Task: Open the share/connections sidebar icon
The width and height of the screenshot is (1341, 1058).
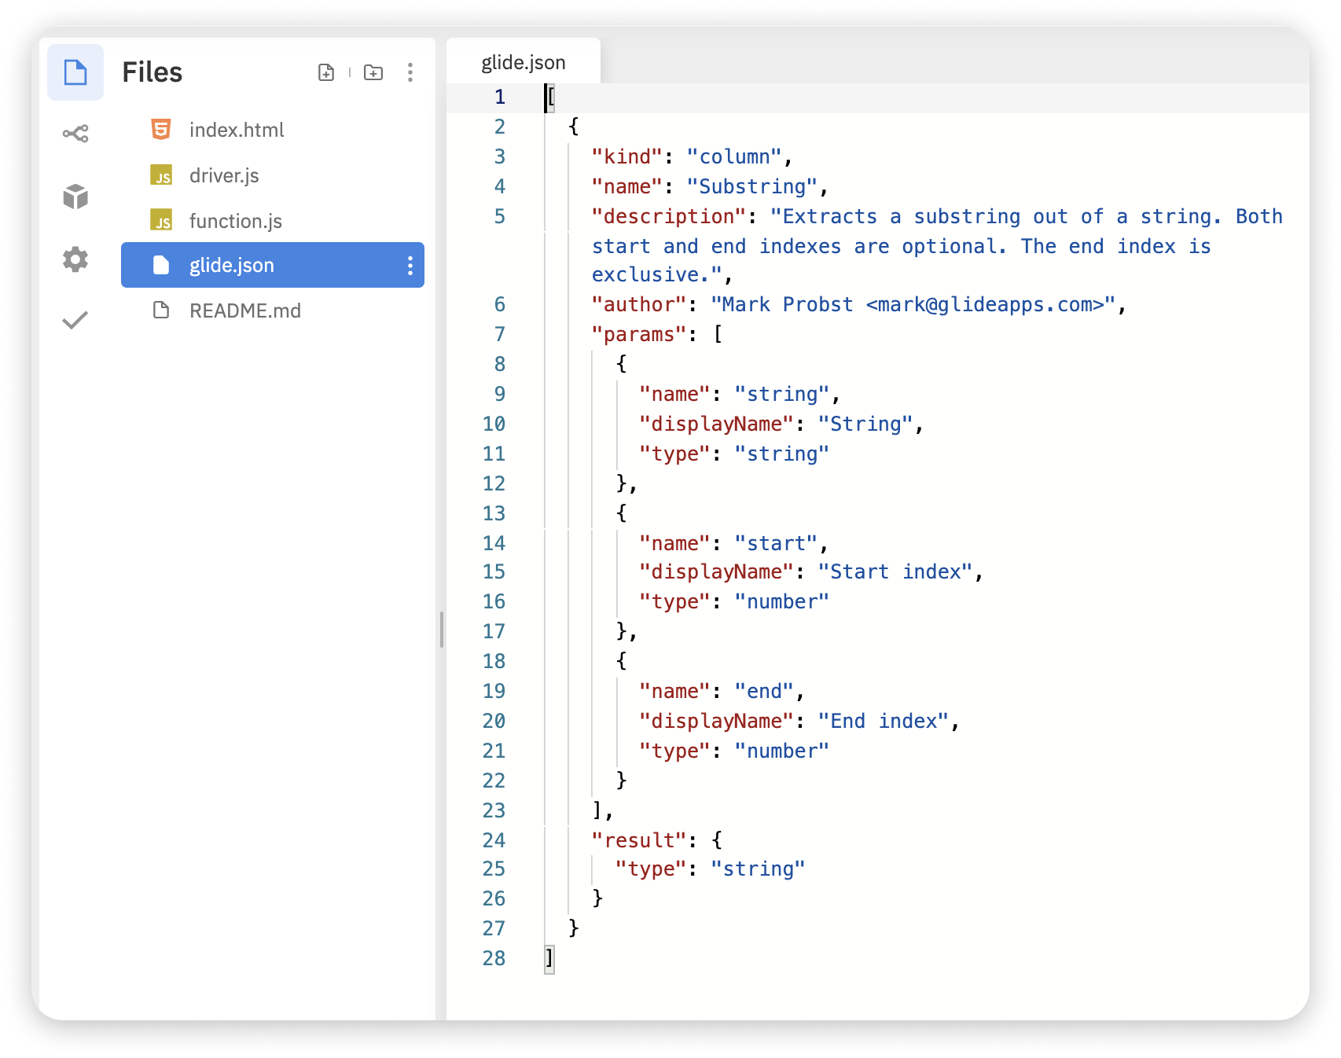Action: pos(75,134)
